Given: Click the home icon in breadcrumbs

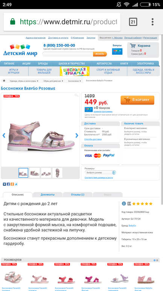Looking at the screenshot, I should pyautogui.click(x=4, y=81).
